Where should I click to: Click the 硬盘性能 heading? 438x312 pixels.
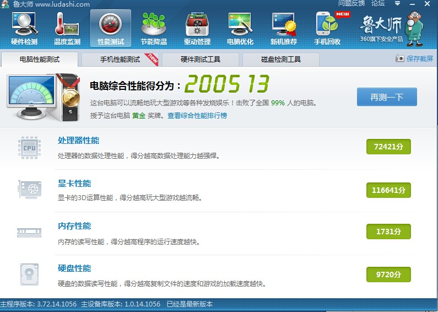coord(74,268)
